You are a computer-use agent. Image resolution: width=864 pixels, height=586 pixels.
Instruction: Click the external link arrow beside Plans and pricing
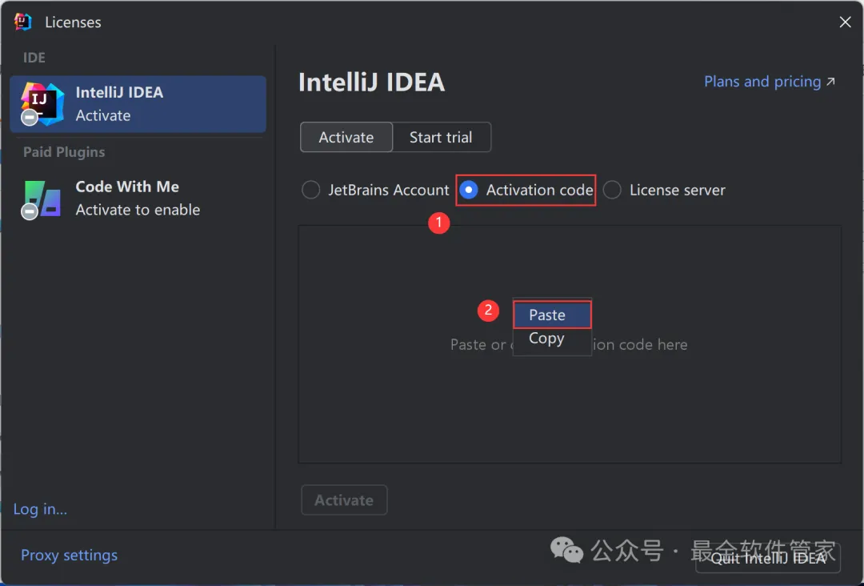(x=830, y=82)
